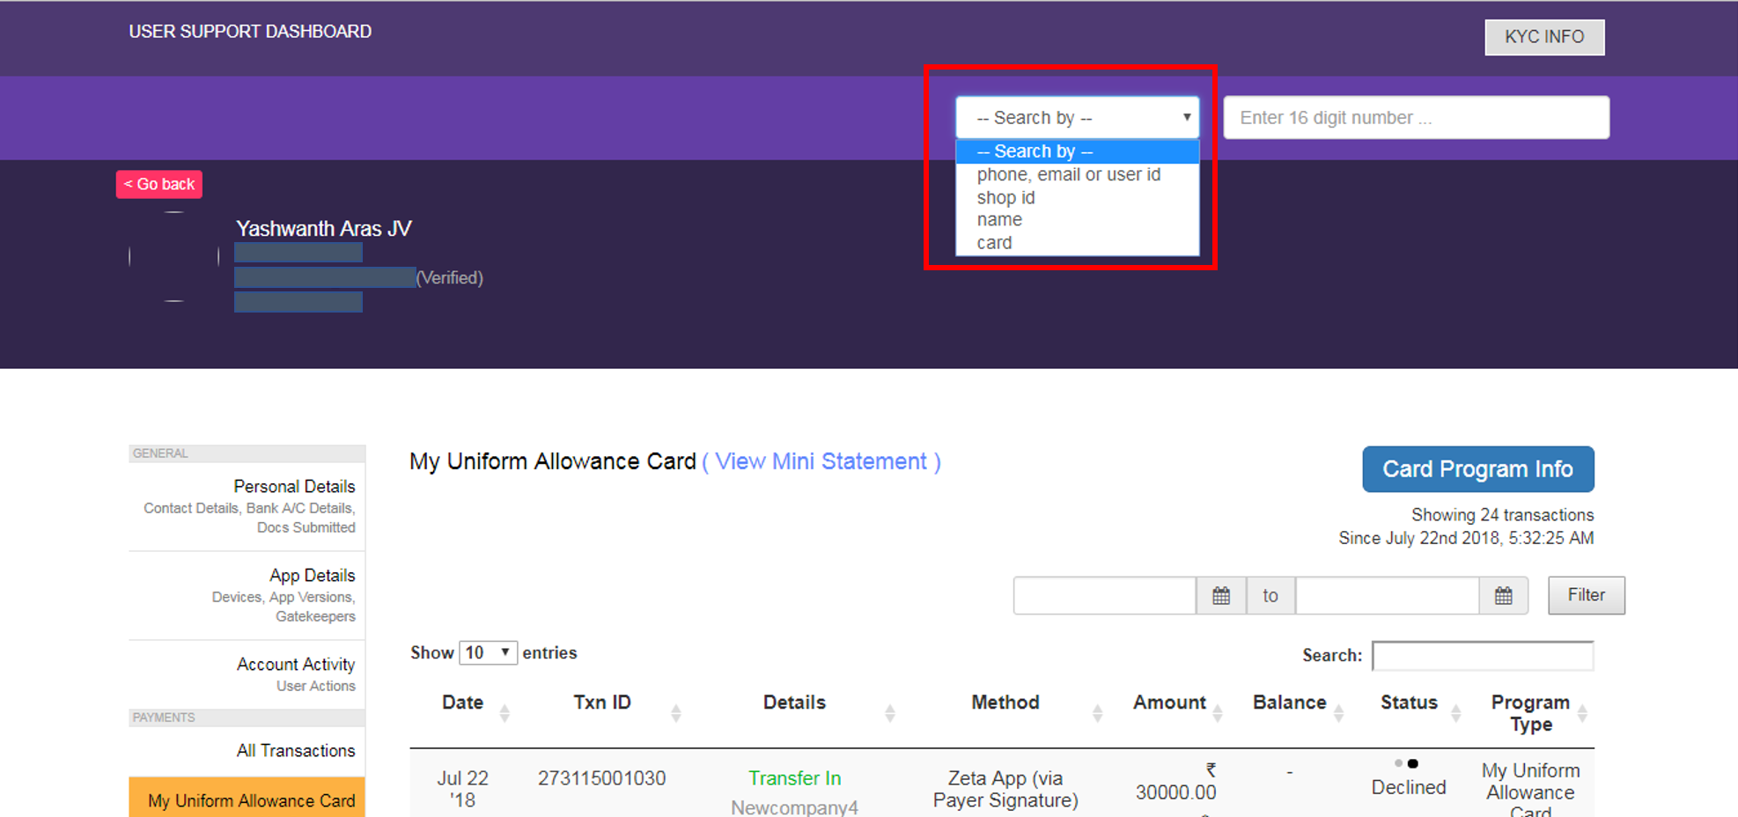Choose 'name' search option

point(1078,219)
